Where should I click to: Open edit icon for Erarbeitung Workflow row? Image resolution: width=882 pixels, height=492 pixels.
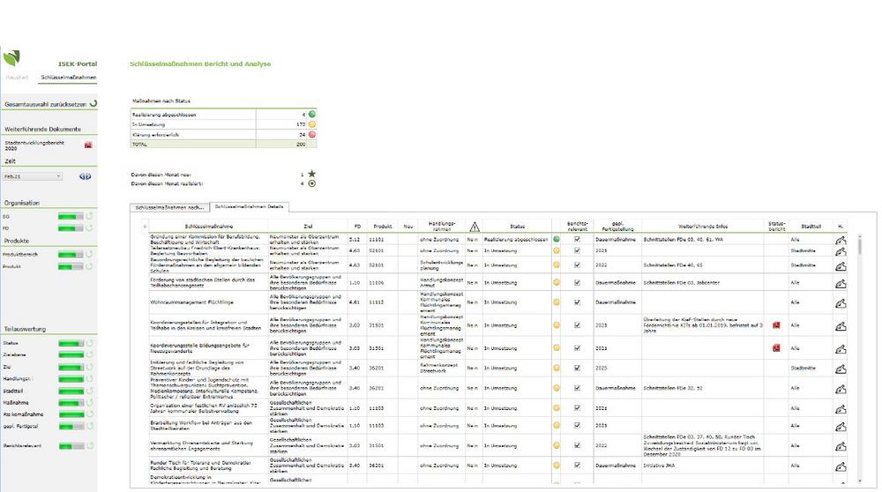841,427
